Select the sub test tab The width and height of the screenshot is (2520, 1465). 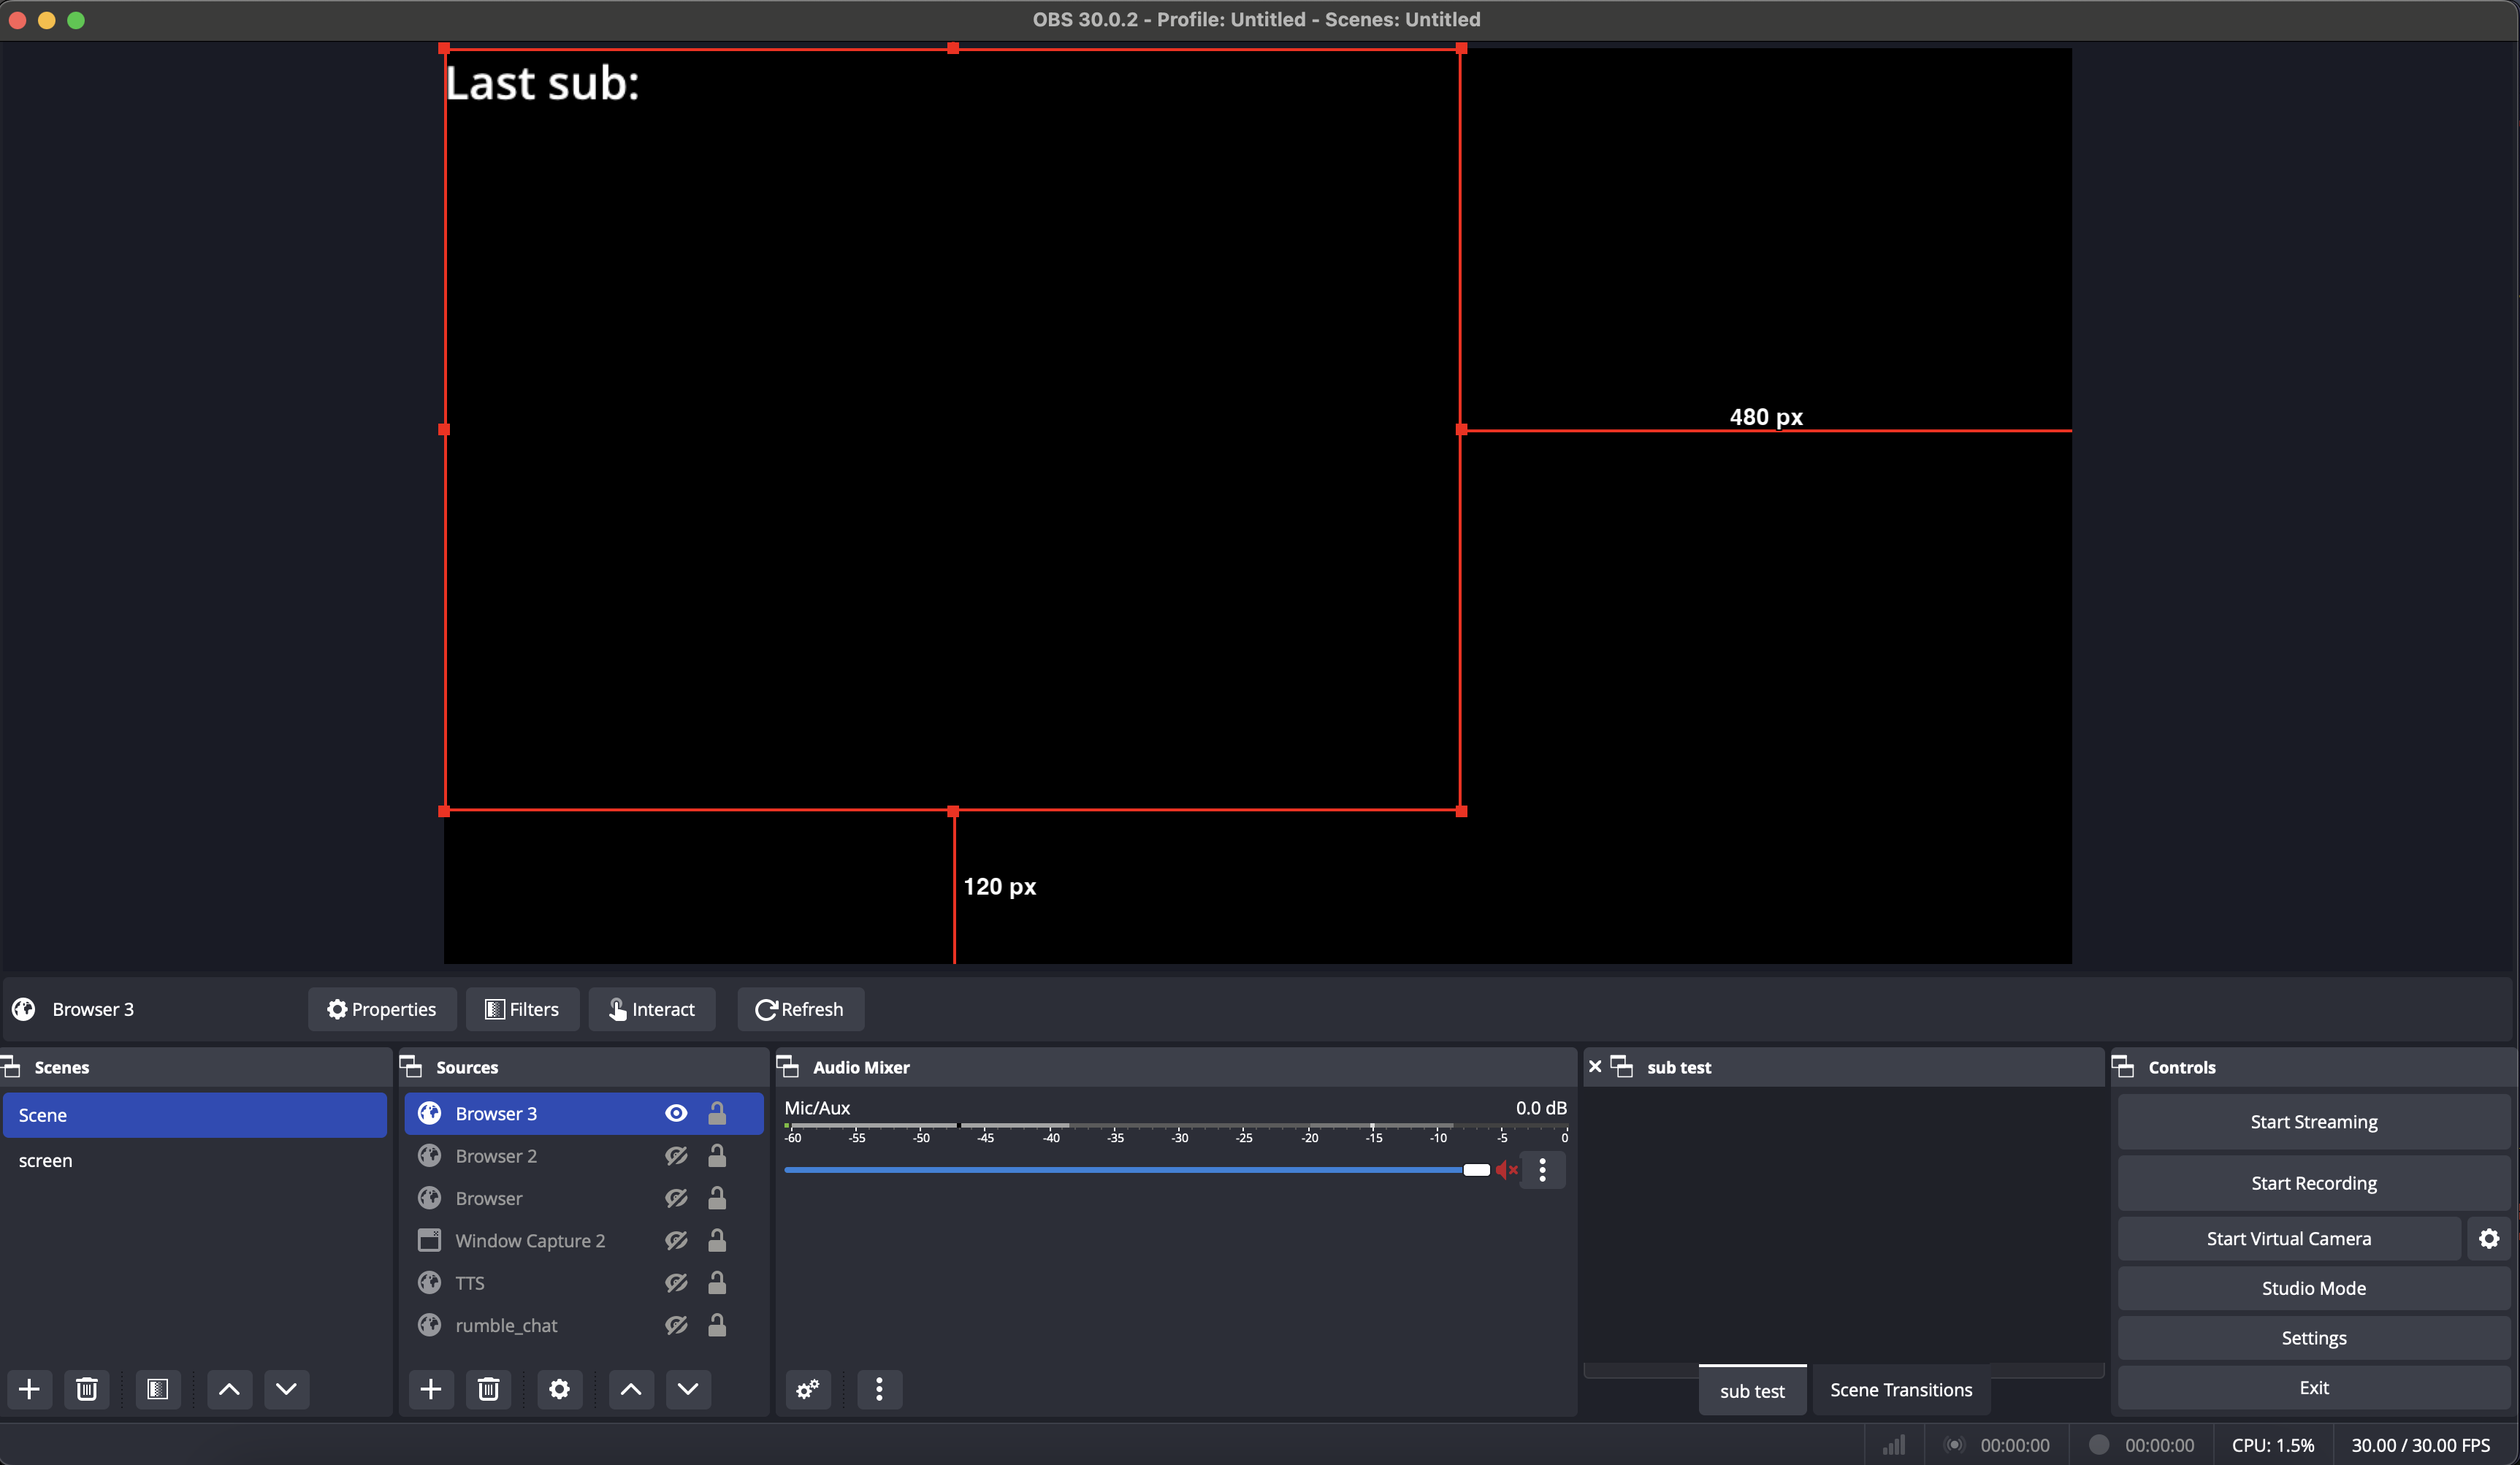(x=1752, y=1390)
